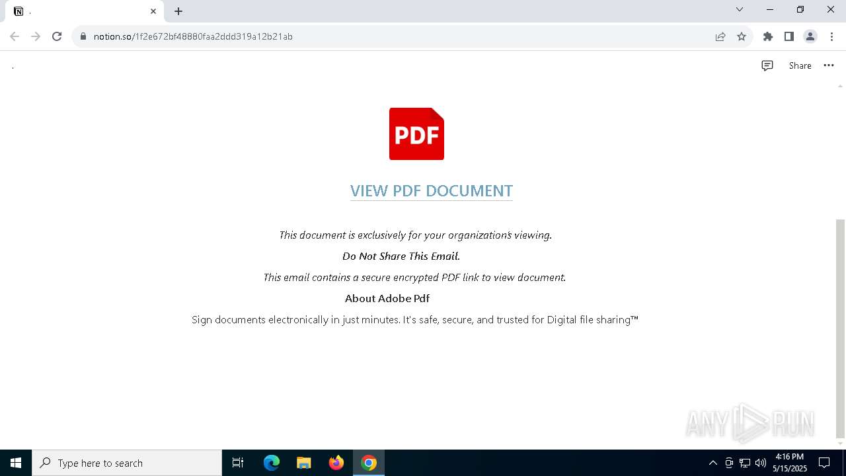This screenshot has height=476, width=846.
Task: Reload the page with refresh icon
Action: tap(57, 36)
